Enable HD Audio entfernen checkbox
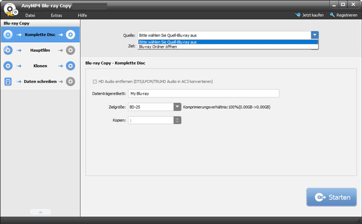Screen dimensions: 362x224 pos(95,81)
